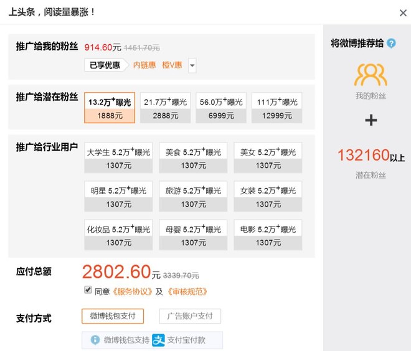Click the 支付方式 label
This screenshot has width=411, height=351.
click(34, 318)
